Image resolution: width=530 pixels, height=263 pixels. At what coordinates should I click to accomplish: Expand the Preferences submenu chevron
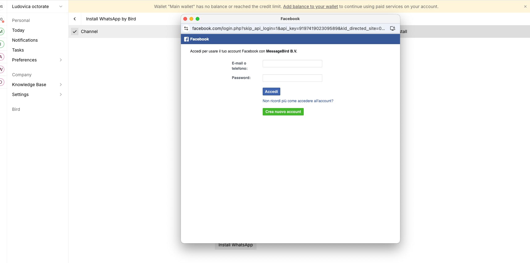(x=61, y=60)
